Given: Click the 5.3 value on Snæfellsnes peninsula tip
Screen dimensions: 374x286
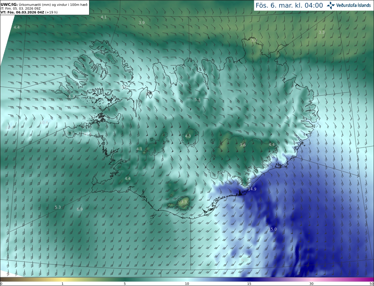Looking at the screenshot, I should pos(69,133).
